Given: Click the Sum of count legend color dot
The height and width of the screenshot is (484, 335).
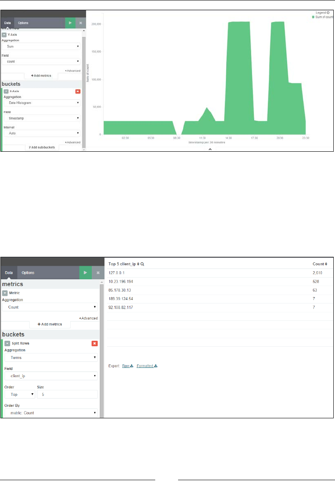Looking at the screenshot, I should point(313,17).
